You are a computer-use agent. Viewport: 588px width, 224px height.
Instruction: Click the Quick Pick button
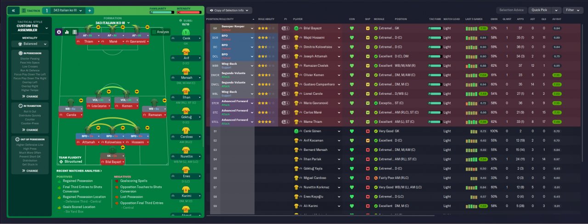539,10
